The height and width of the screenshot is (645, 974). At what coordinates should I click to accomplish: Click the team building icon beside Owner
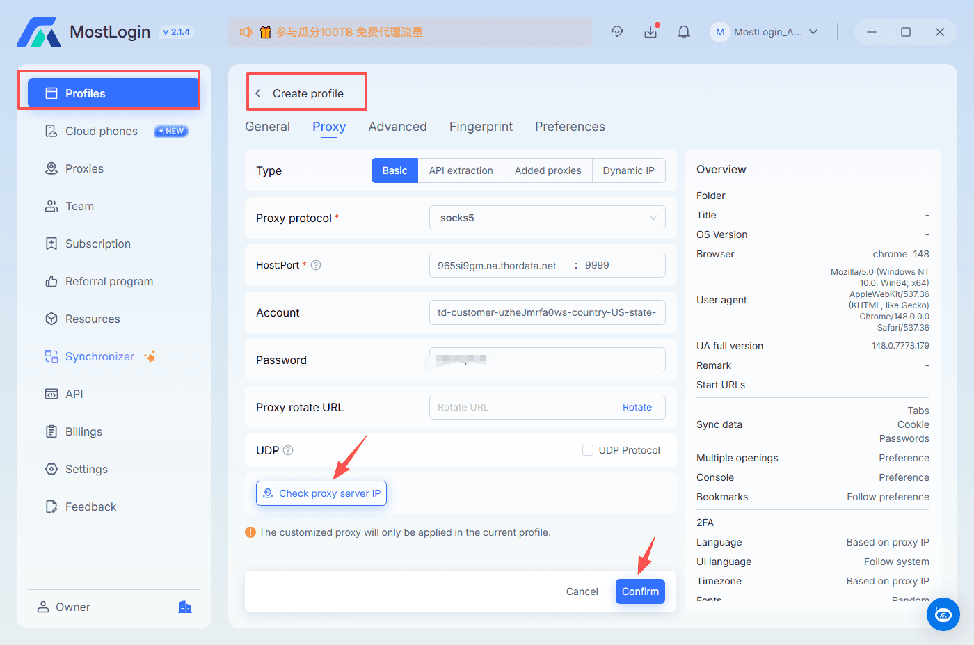[185, 607]
